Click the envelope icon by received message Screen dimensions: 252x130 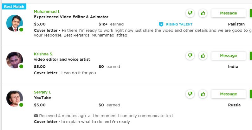(x=36, y=116)
